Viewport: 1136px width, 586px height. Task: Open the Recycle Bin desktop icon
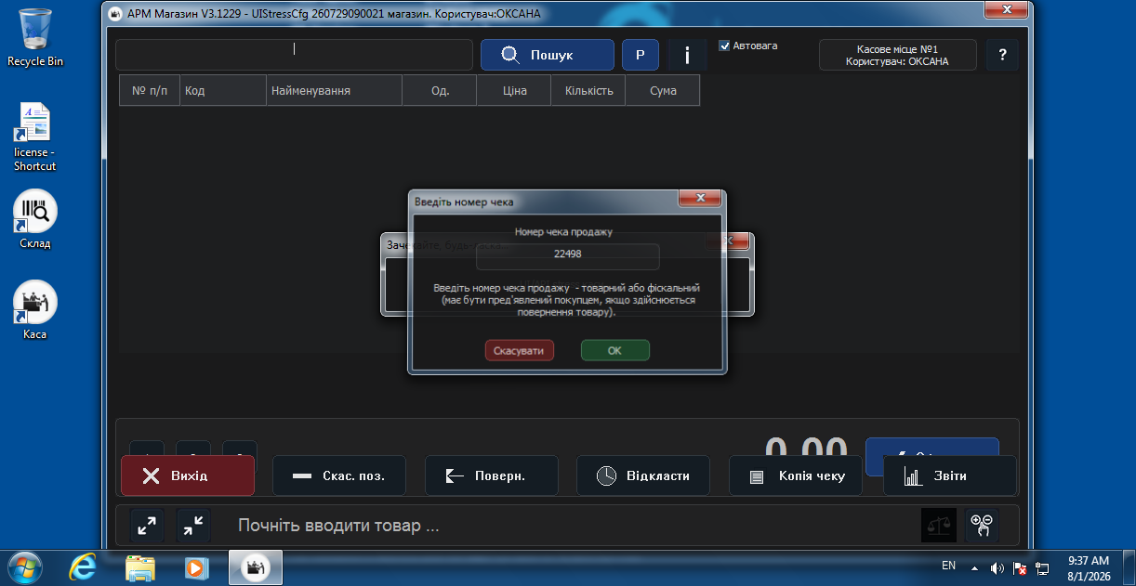pyautogui.click(x=35, y=37)
